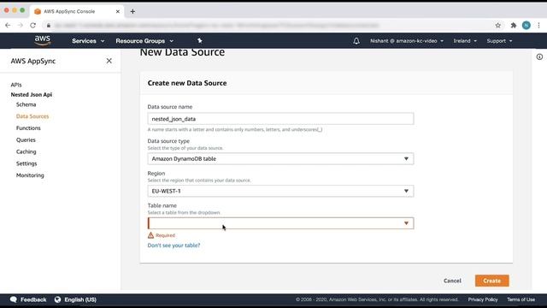Open Queries section

click(26, 140)
